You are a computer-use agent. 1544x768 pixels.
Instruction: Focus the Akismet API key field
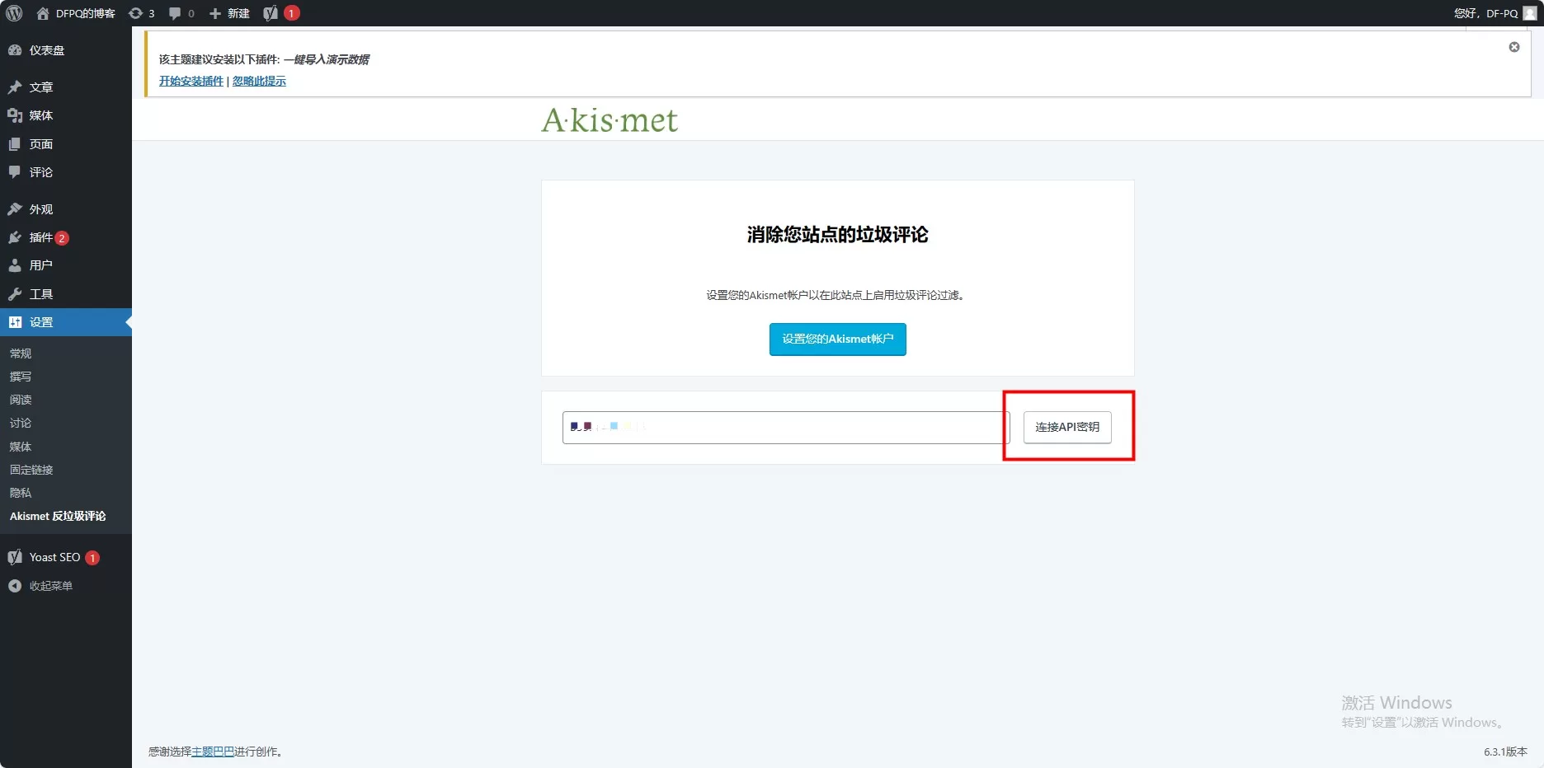786,428
